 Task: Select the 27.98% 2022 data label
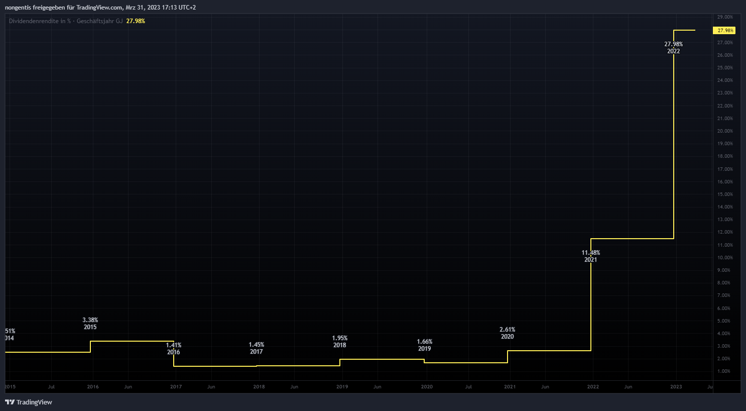click(x=673, y=48)
